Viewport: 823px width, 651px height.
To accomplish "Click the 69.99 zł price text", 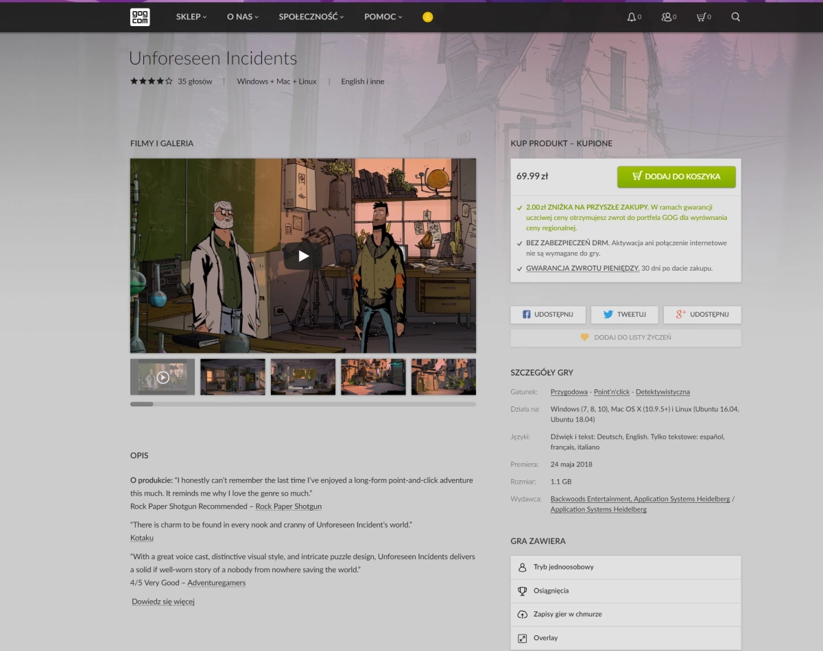I will tap(532, 176).
